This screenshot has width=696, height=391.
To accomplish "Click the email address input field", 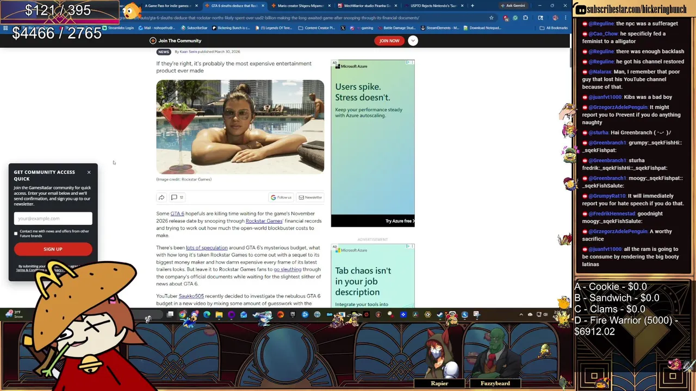I will tap(53, 218).
